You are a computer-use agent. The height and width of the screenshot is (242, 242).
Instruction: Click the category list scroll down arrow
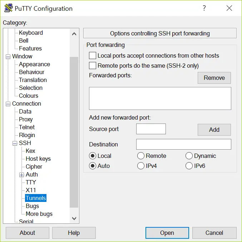pos(74,218)
